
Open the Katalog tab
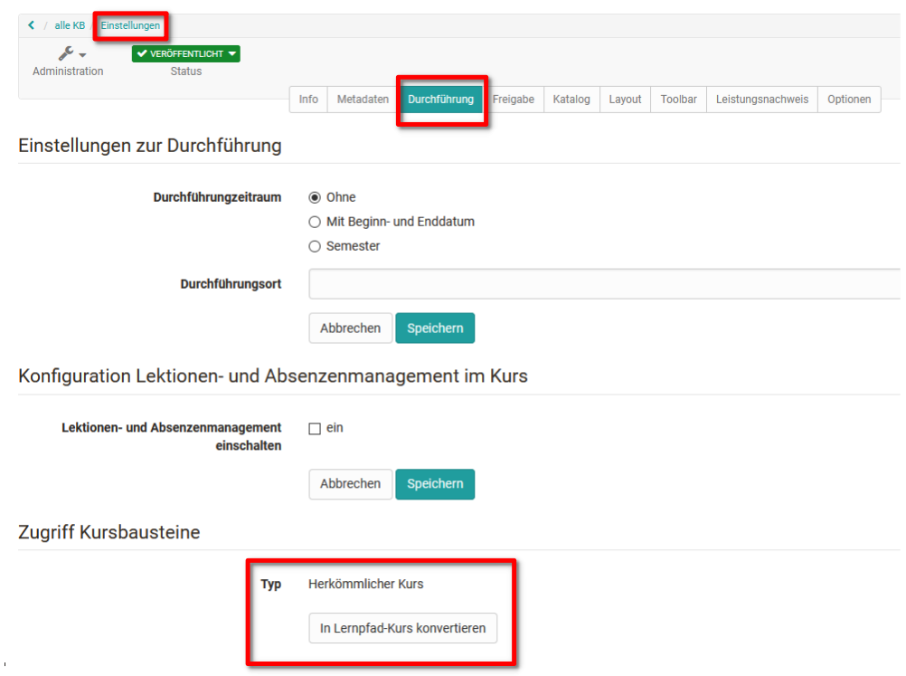tap(571, 100)
